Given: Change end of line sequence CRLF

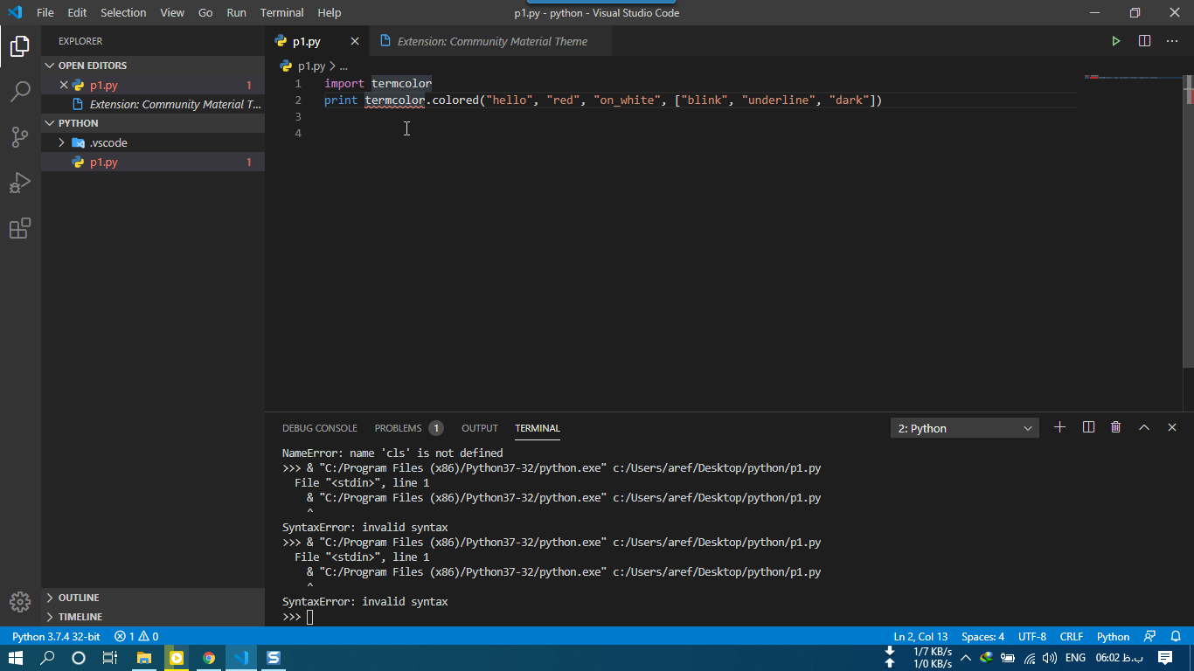Looking at the screenshot, I should point(1072,637).
